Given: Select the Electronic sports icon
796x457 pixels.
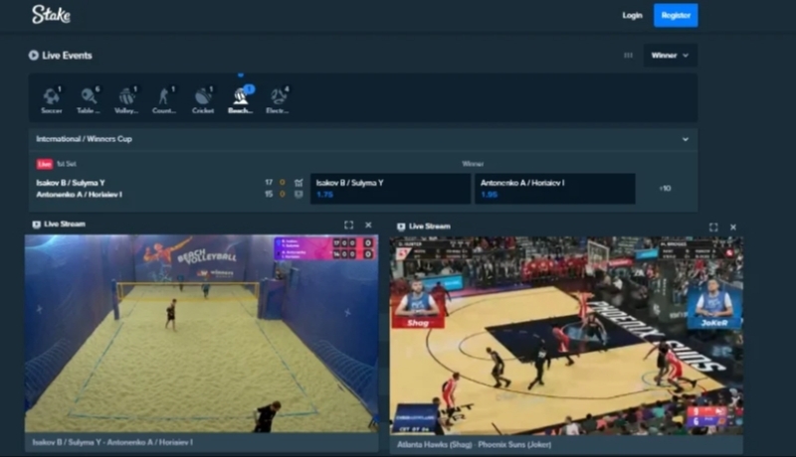Looking at the screenshot, I should coord(278,99).
